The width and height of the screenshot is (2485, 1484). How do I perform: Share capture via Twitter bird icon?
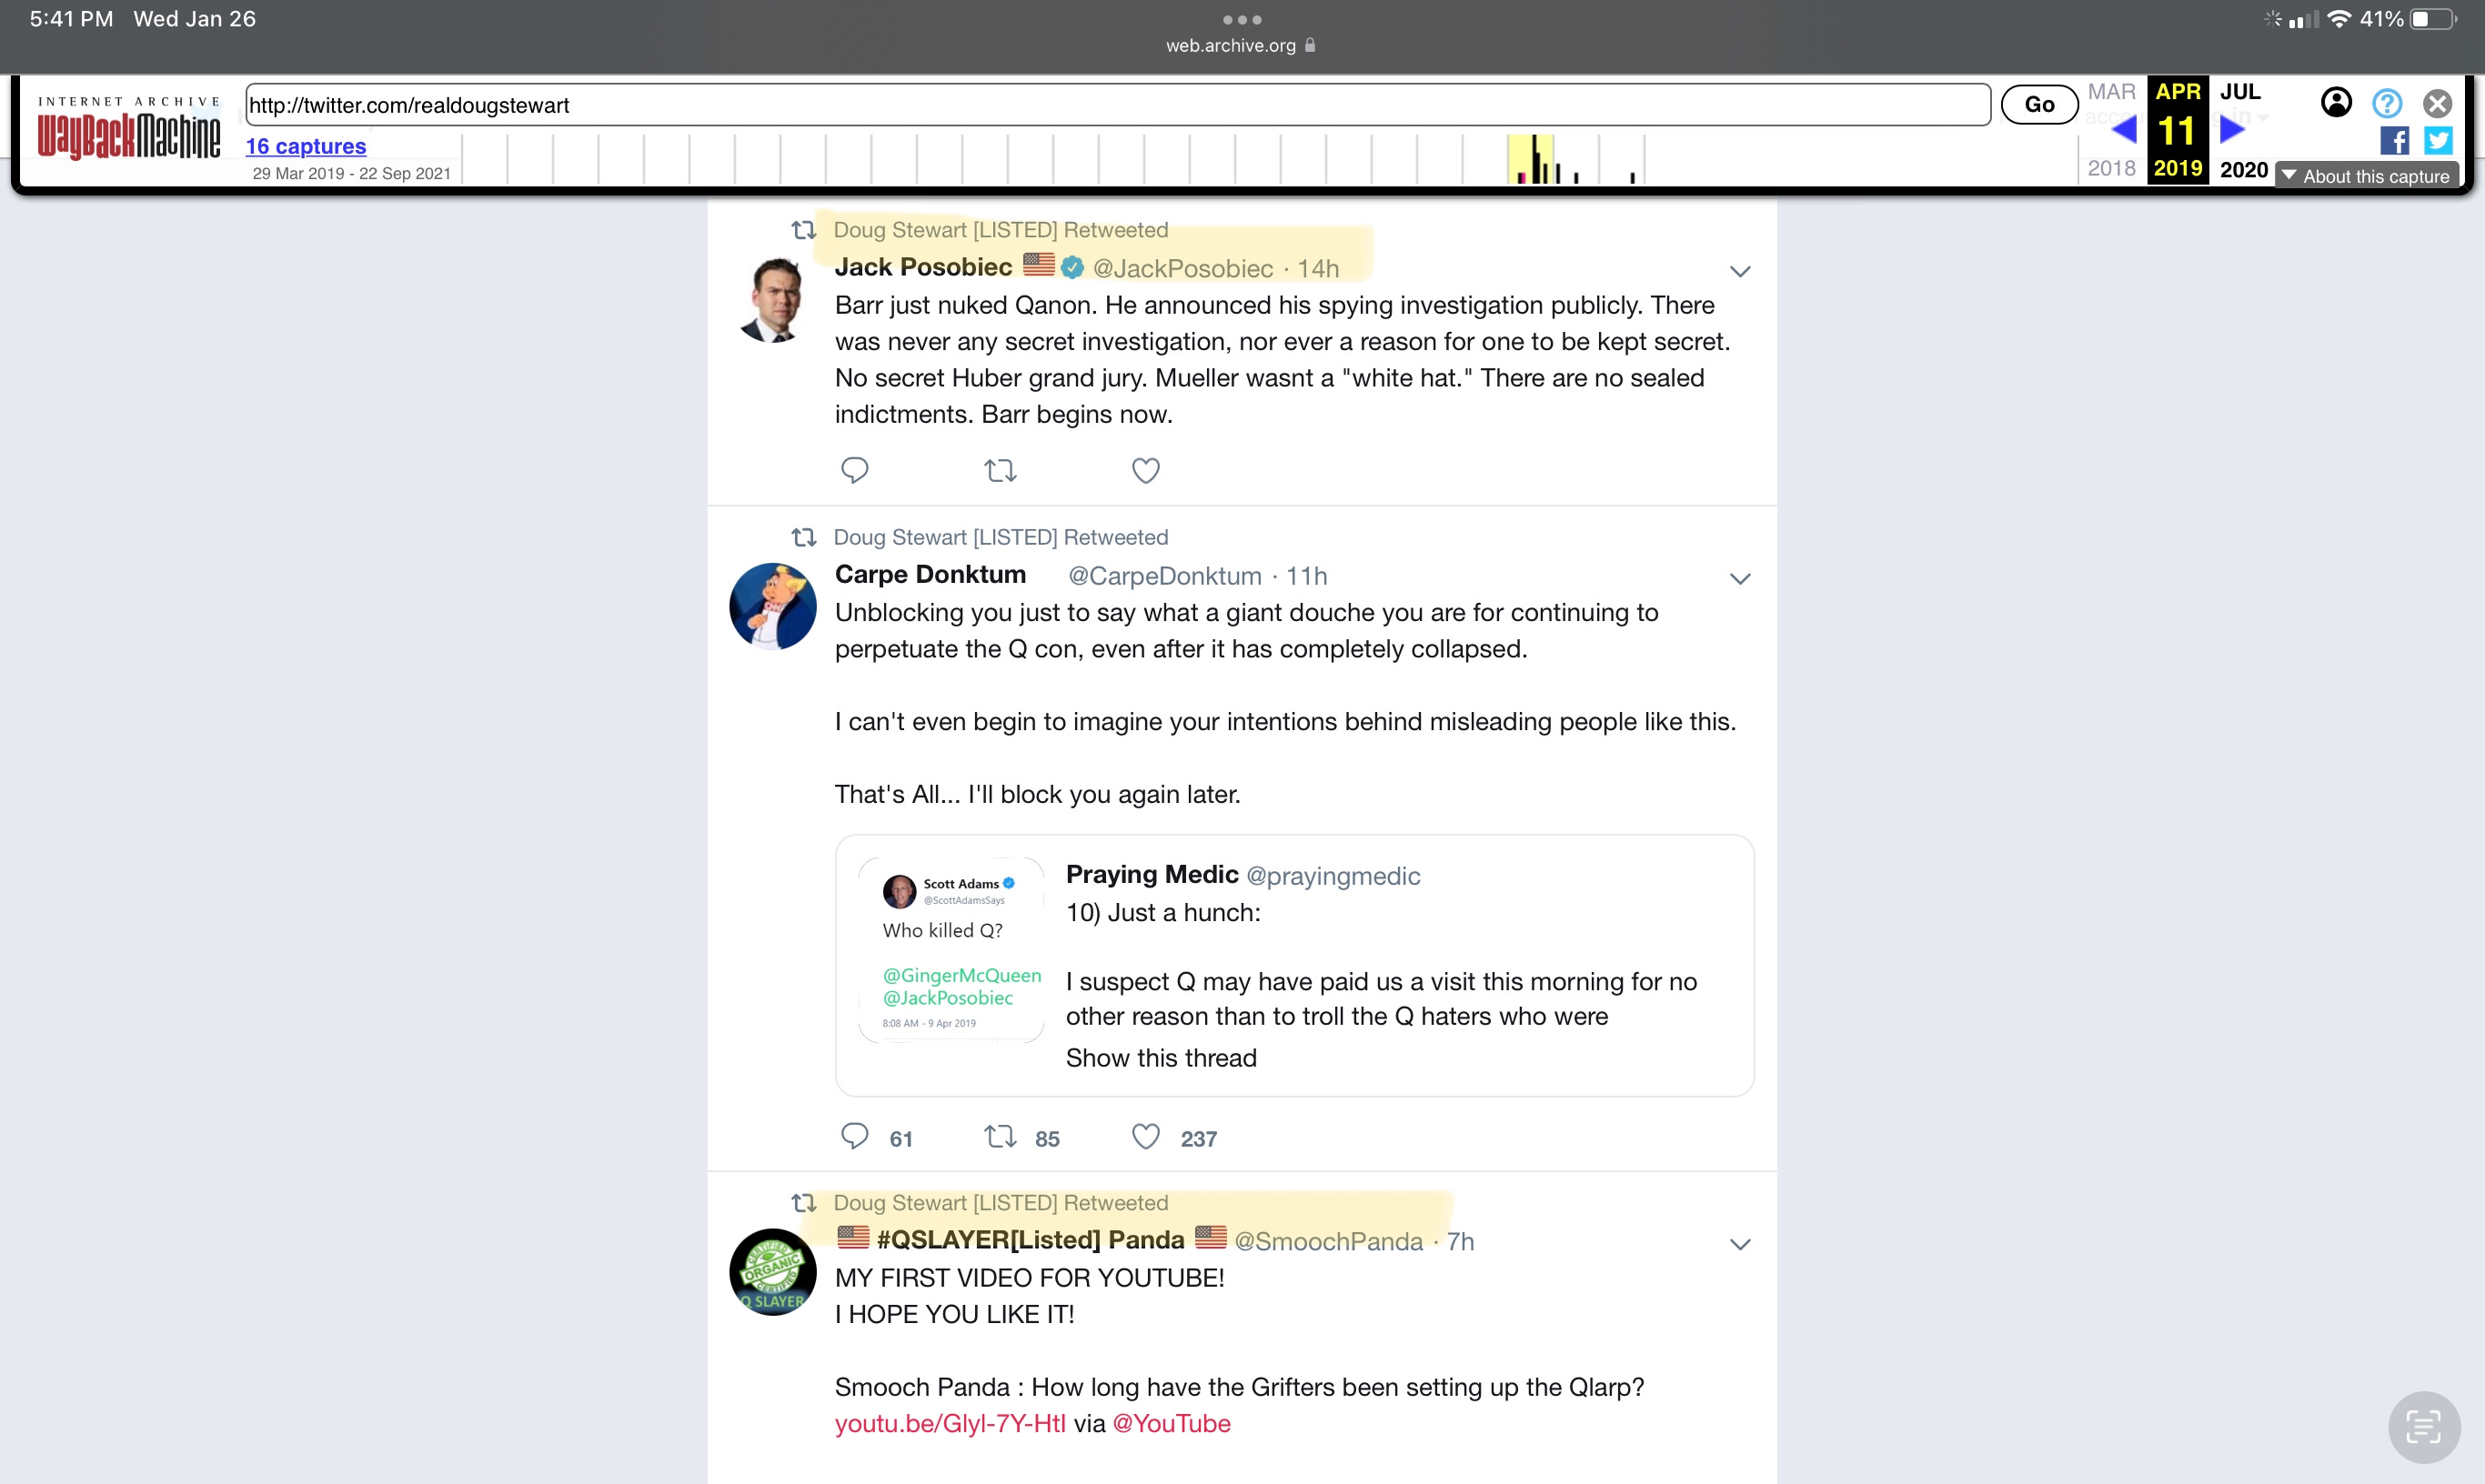point(2438,141)
